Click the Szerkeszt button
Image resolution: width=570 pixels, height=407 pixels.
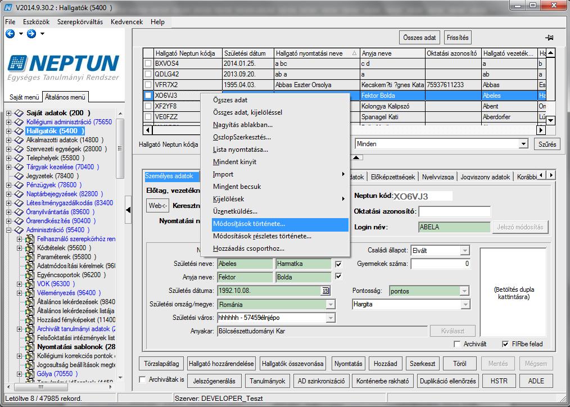422,363
